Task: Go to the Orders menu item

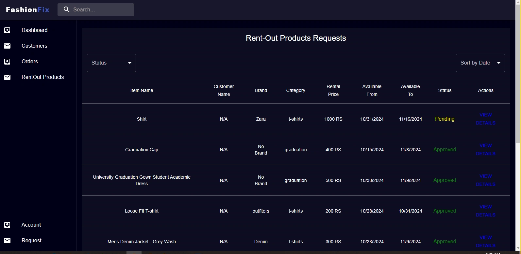Action: pyautogui.click(x=30, y=62)
